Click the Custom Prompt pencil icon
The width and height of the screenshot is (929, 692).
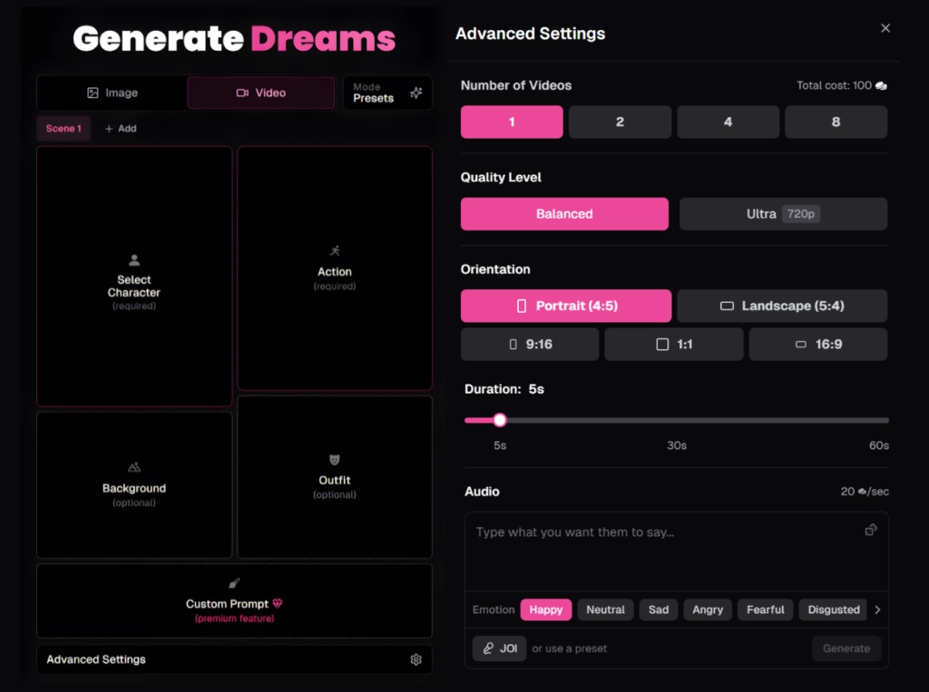coord(234,583)
